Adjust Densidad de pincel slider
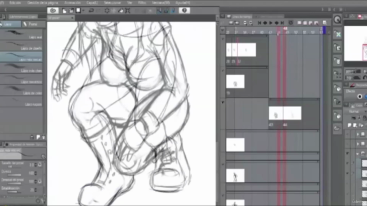Image resolution: width=367 pixels, height=206 pixels. (15, 183)
